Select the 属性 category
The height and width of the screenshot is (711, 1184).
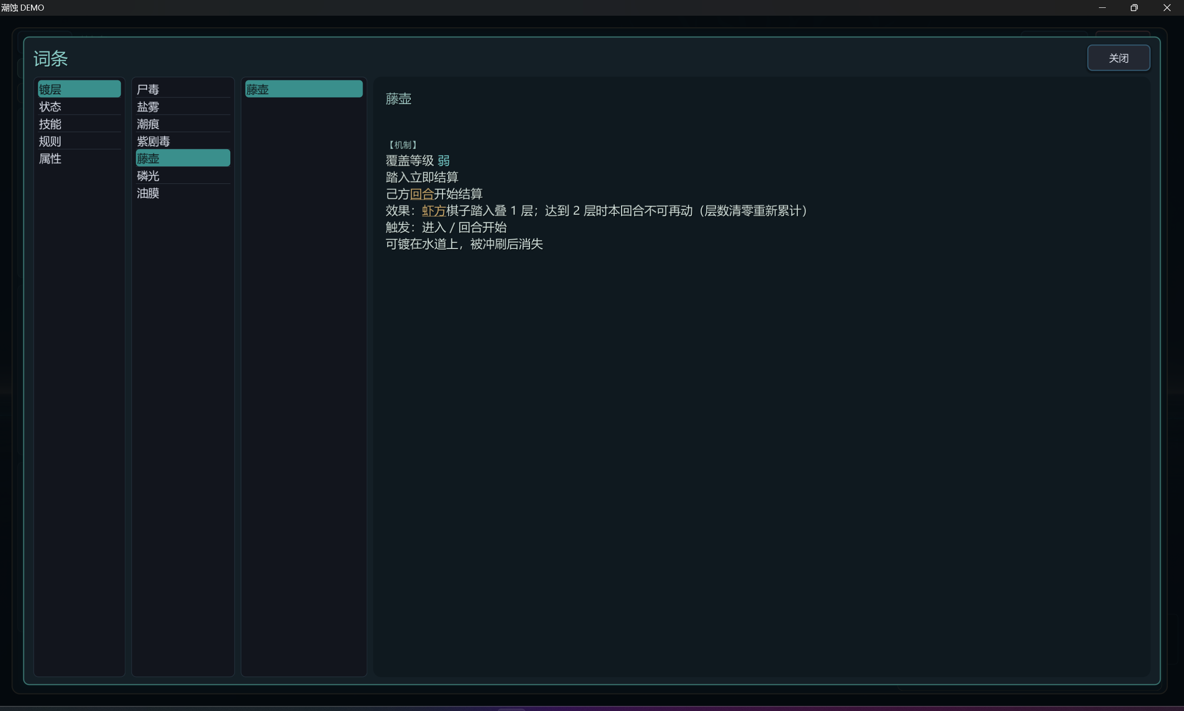click(79, 158)
